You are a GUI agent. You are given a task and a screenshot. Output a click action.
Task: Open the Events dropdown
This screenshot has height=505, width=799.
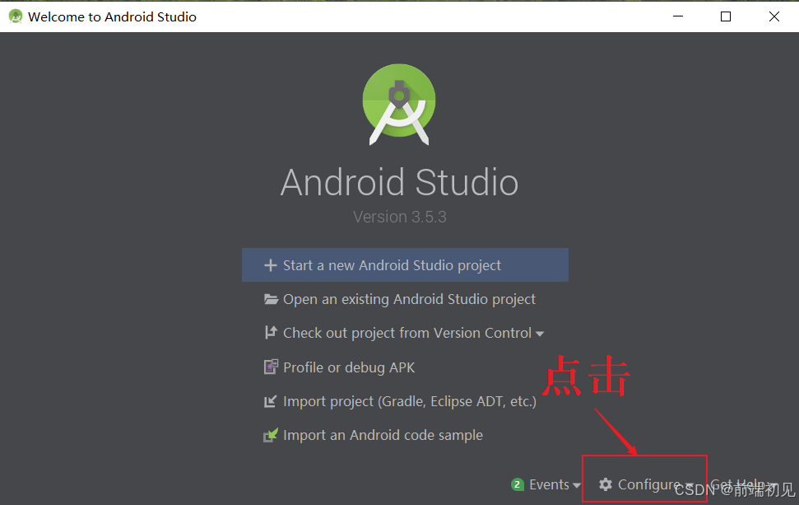546,484
